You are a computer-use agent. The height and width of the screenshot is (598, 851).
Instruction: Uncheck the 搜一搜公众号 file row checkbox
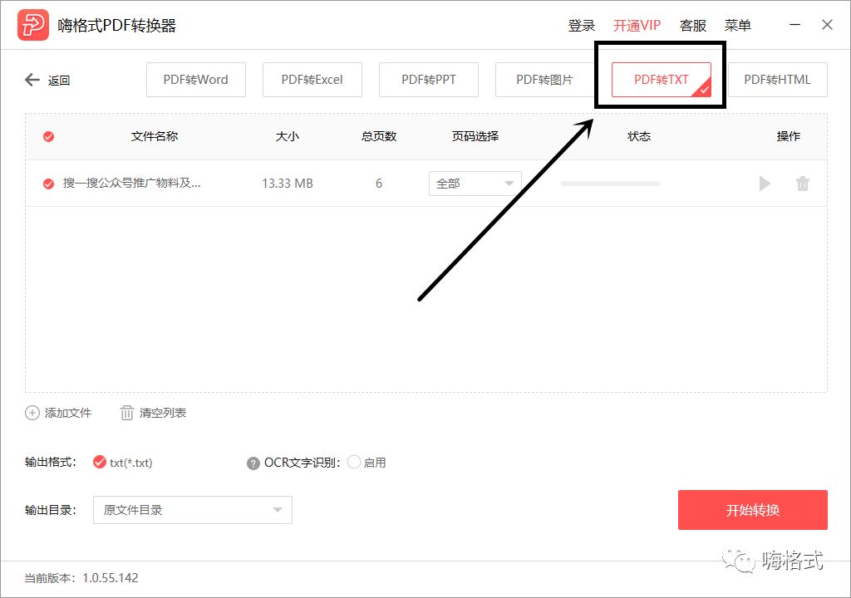47,184
